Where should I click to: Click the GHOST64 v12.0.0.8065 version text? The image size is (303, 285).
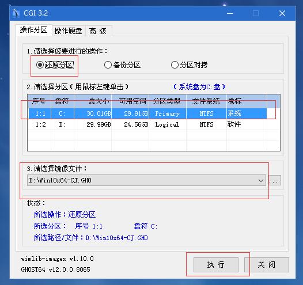coord(56,269)
